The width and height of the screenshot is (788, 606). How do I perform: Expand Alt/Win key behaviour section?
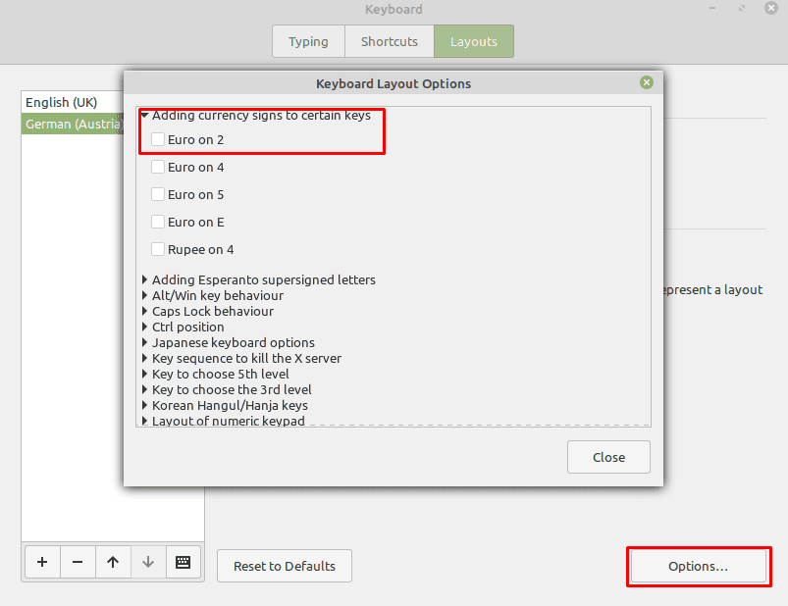[x=144, y=295]
